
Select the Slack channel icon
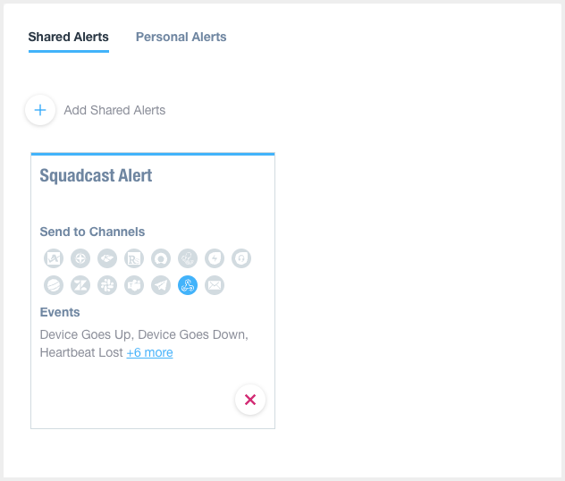(107, 285)
